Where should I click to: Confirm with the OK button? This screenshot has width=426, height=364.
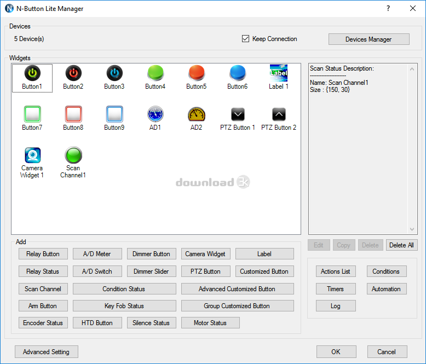point(336,352)
